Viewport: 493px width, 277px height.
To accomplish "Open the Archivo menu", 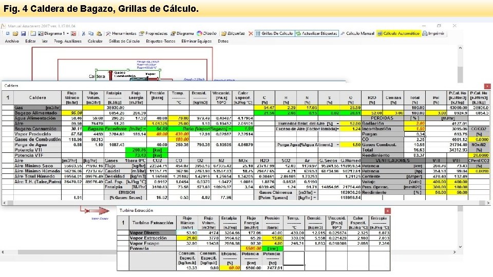I will click(x=12, y=41).
